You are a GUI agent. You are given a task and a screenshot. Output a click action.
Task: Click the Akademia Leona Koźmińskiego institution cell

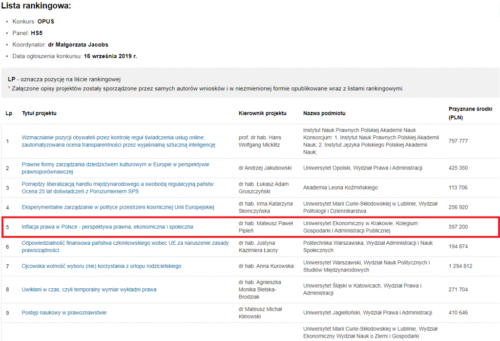pos(340,188)
